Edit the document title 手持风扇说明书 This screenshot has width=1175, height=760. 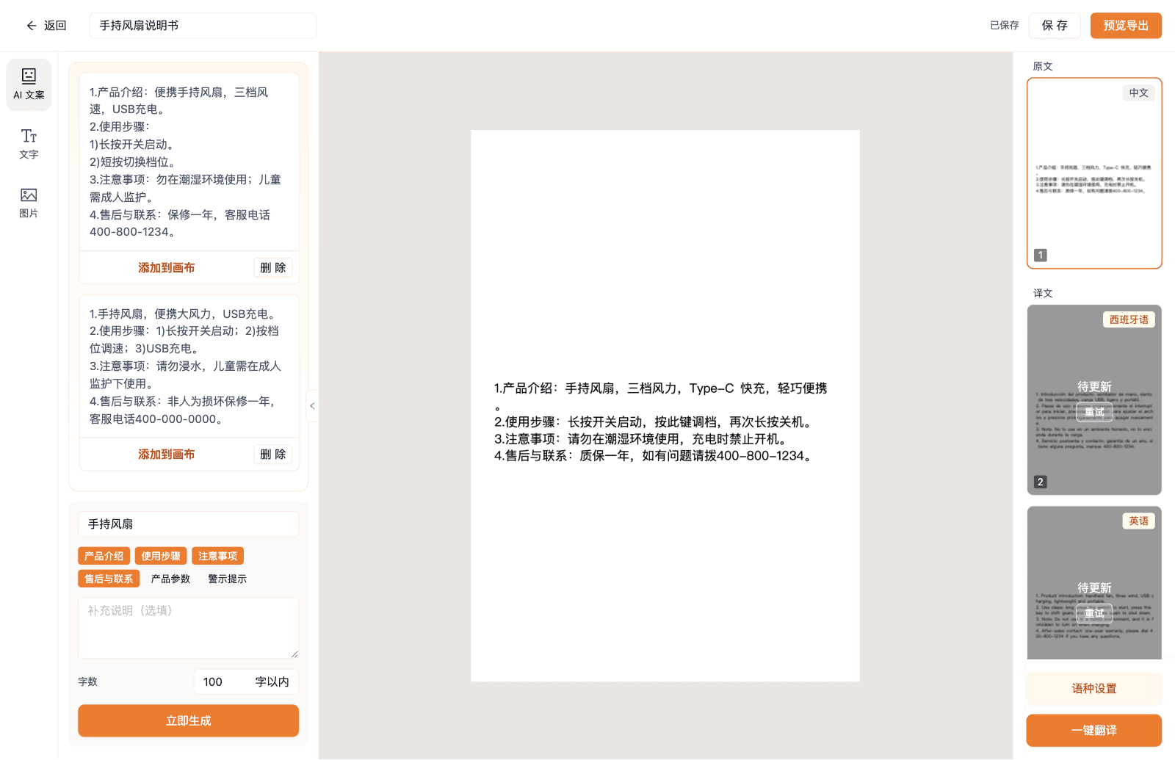click(203, 26)
